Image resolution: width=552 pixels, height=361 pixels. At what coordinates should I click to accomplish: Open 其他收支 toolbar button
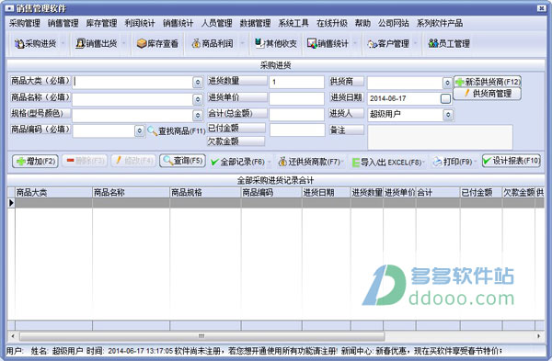[x=276, y=43]
